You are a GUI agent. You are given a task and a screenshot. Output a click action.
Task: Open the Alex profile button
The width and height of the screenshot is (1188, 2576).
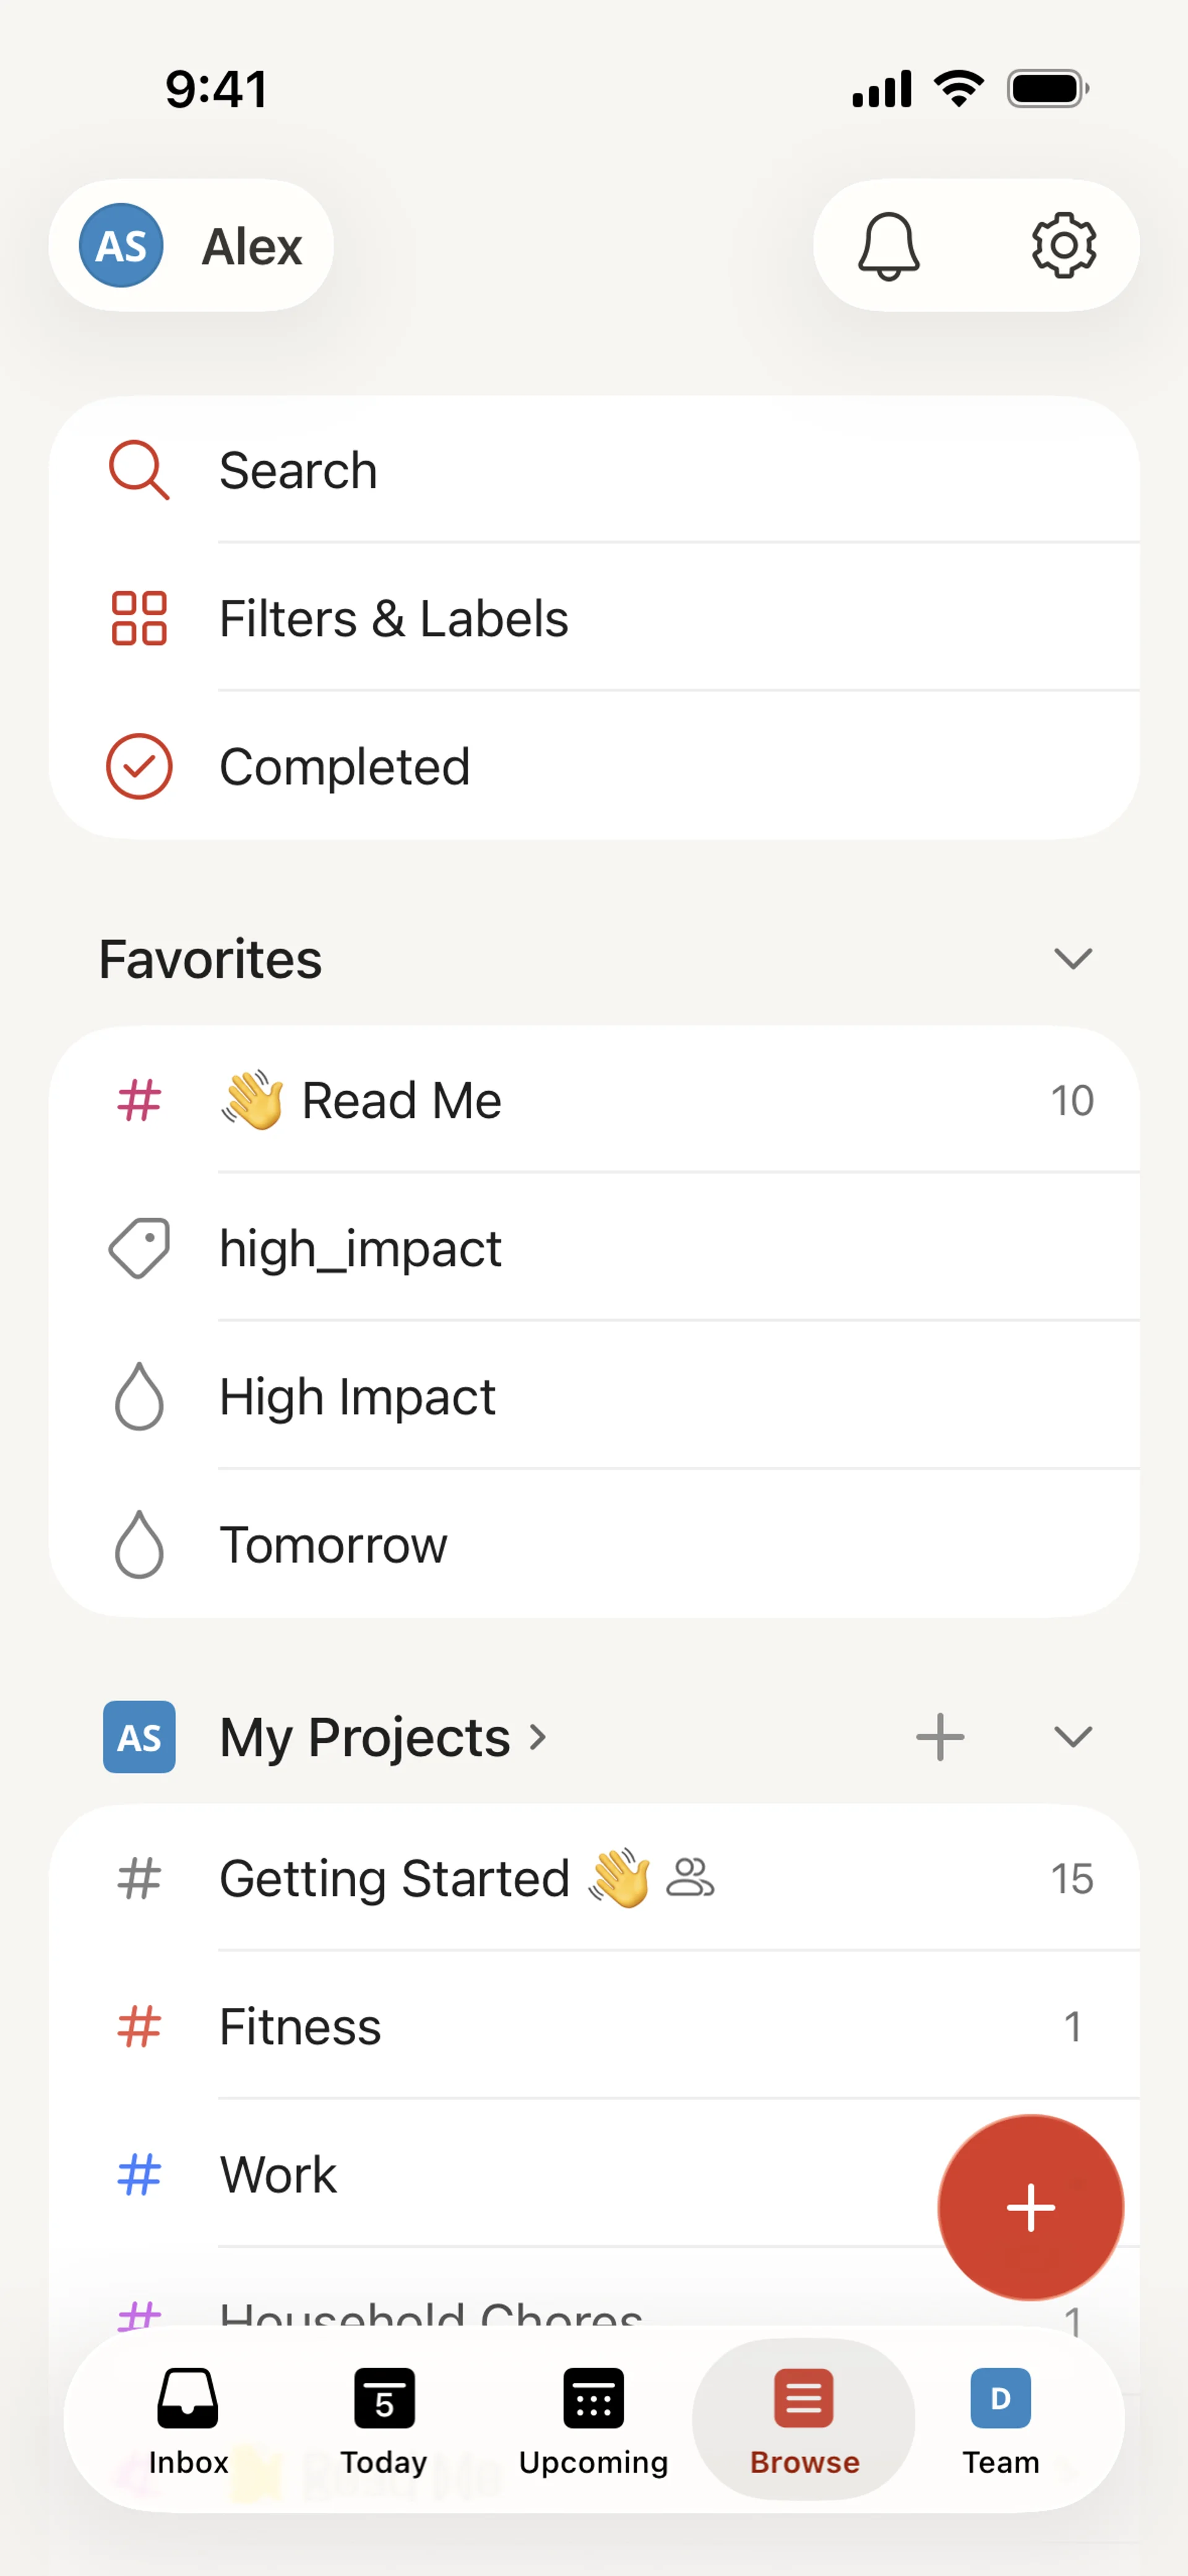(191, 246)
